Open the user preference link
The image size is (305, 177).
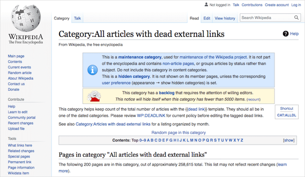[x=116, y=83]
